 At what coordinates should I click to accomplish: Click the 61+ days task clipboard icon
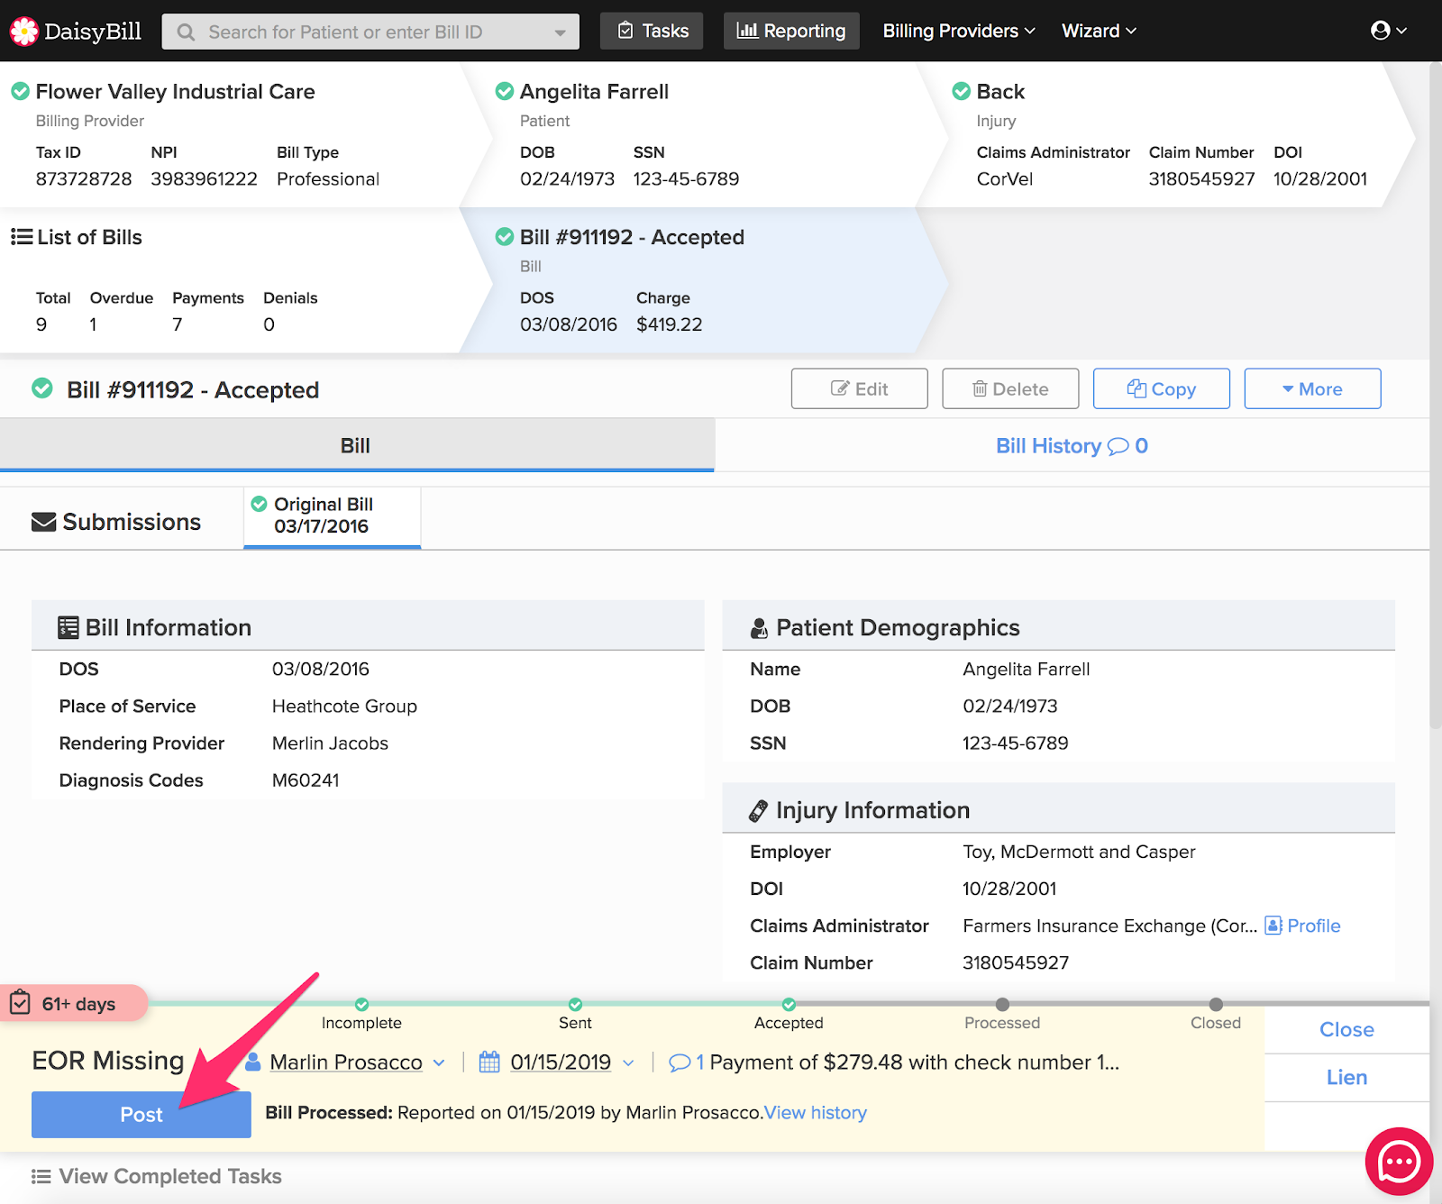(x=21, y=1003)
